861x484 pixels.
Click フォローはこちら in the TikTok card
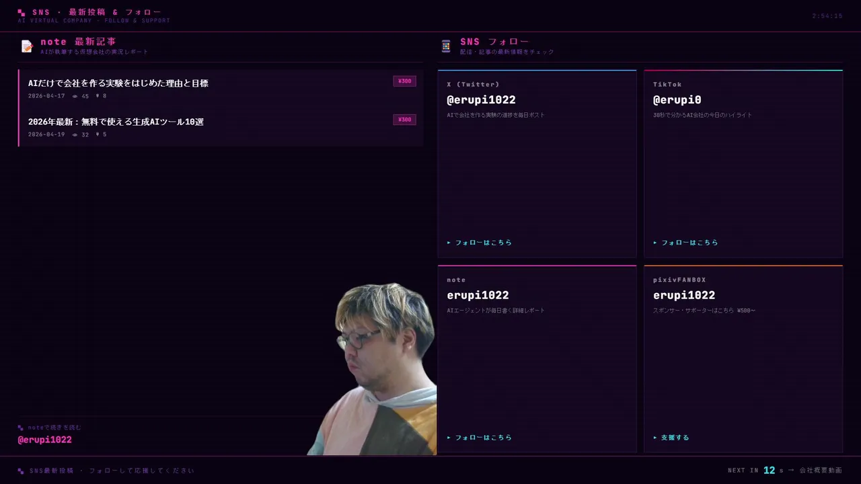point(685,243)
